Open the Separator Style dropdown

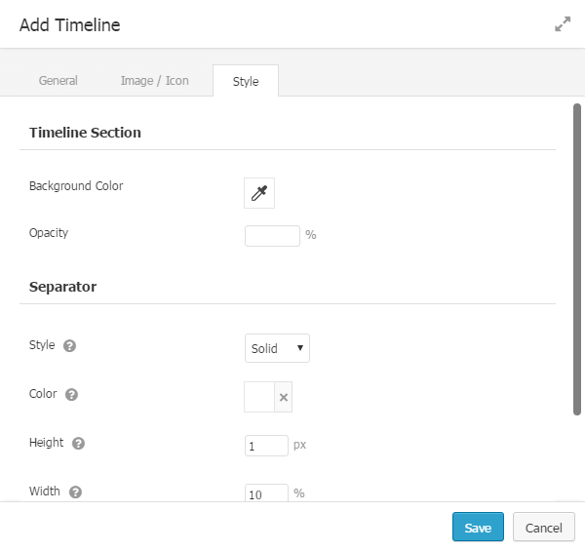[277, 348]
